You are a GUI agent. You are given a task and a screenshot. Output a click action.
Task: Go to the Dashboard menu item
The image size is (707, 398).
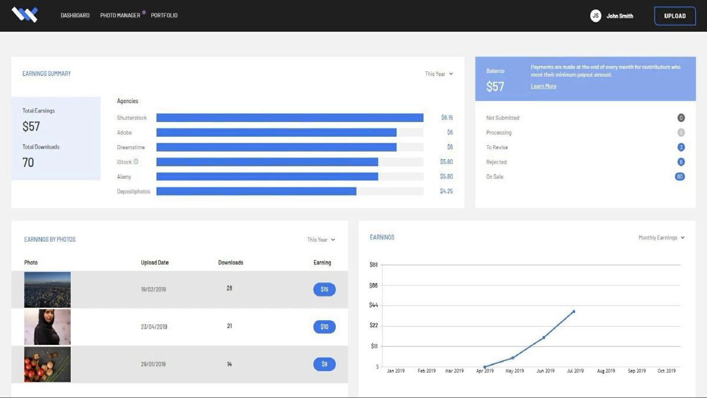75,15
